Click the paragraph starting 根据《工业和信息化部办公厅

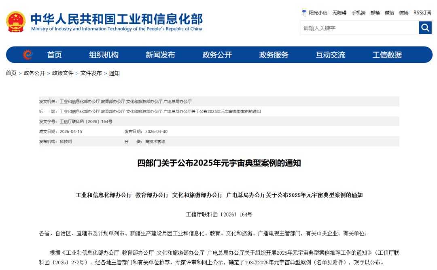(x=219, y=257)
